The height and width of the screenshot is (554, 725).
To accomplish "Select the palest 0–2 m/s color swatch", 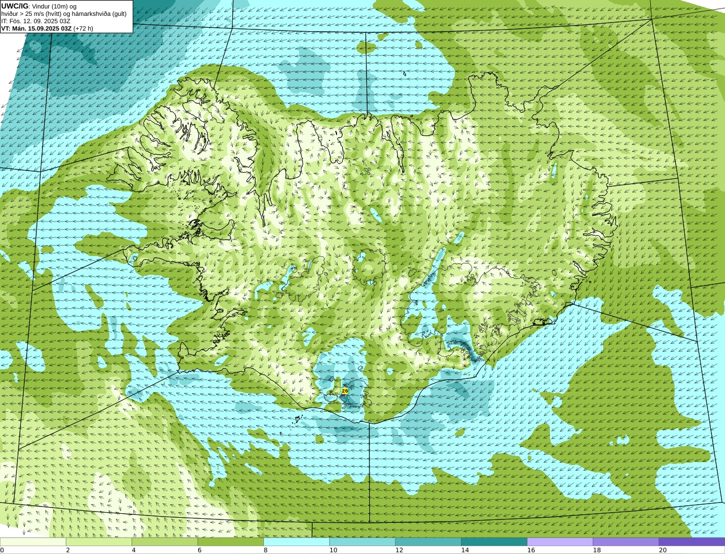I will pos(33,542).
